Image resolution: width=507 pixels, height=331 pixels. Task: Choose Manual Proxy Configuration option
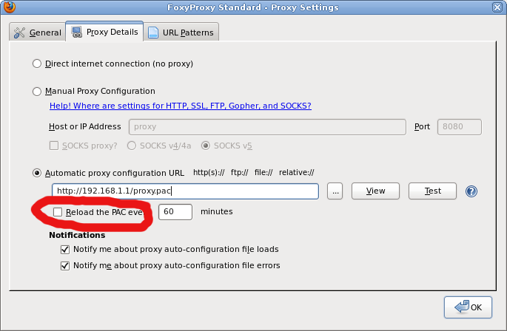[37, 92]
